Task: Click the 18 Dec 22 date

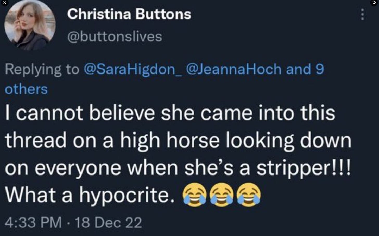Action: point(108,223)
